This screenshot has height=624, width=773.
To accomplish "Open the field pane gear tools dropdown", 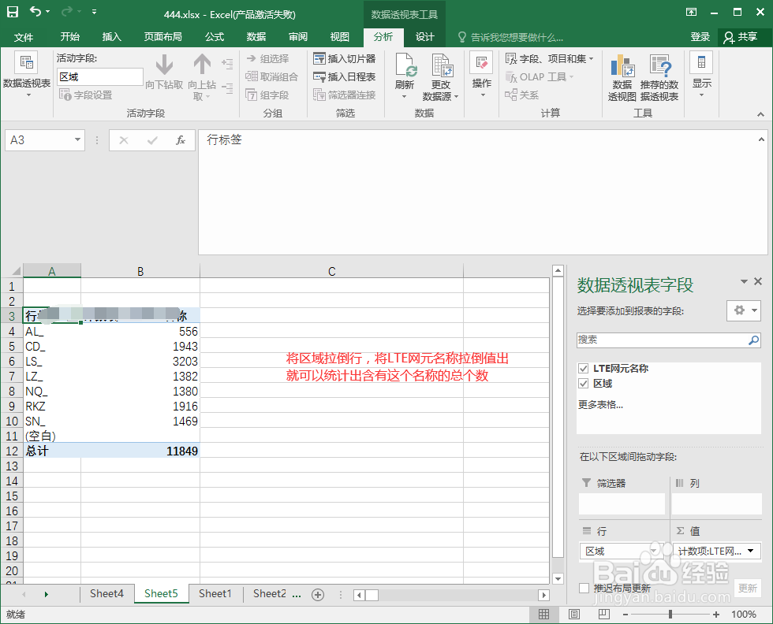I will point(743,310).
